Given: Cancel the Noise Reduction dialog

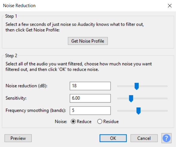Looking at the screenshot, I should click(144, 138).
